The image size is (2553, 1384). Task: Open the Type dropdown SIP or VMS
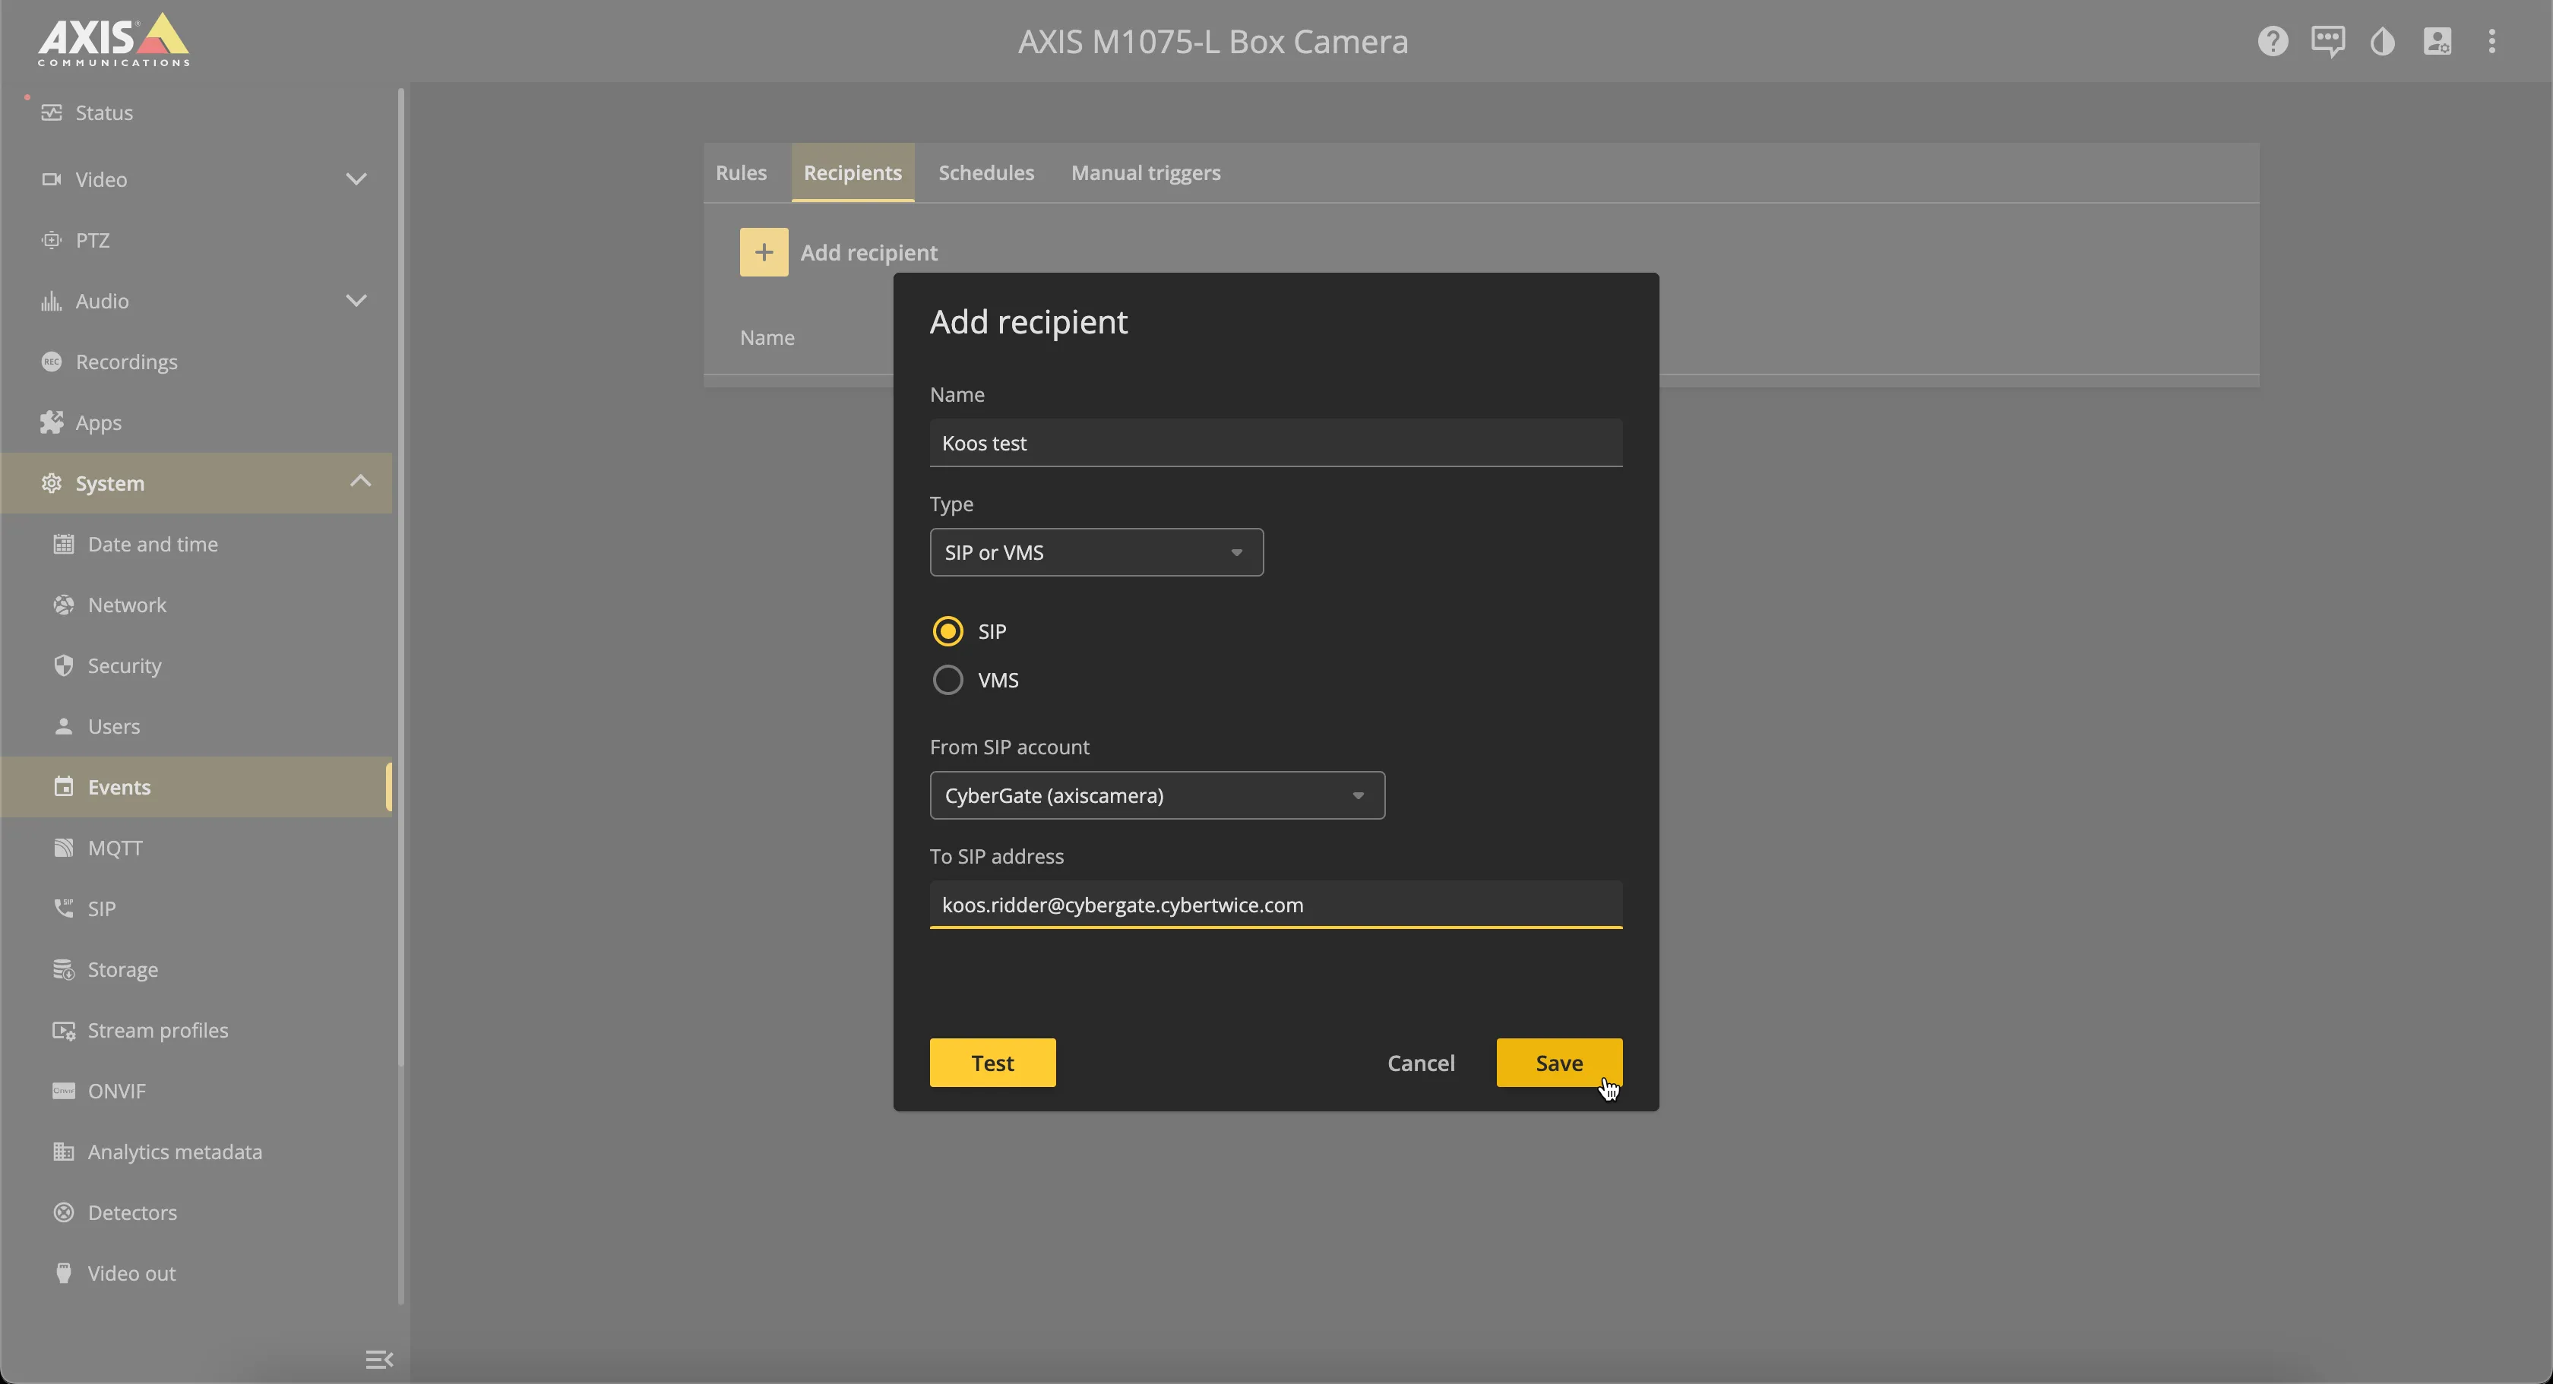(1096, 551)
